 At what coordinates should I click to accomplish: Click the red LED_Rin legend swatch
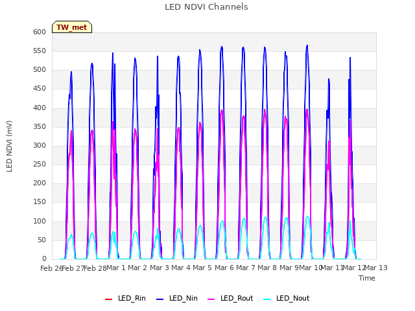108,299
